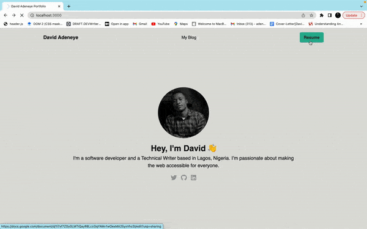The image size is (367, 229).
Task: Open the Chrome profile avatar
Action: (338, 15)
